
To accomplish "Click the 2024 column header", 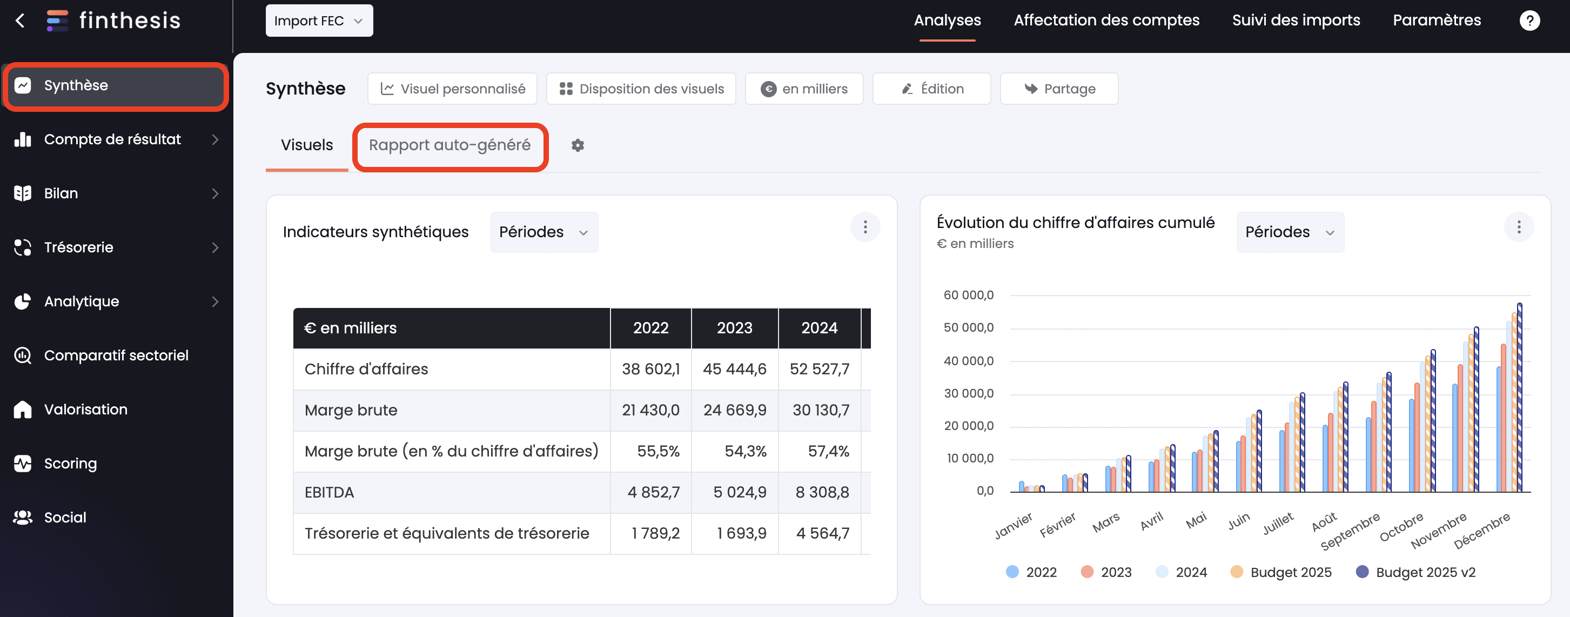I will tap(820, 328).
